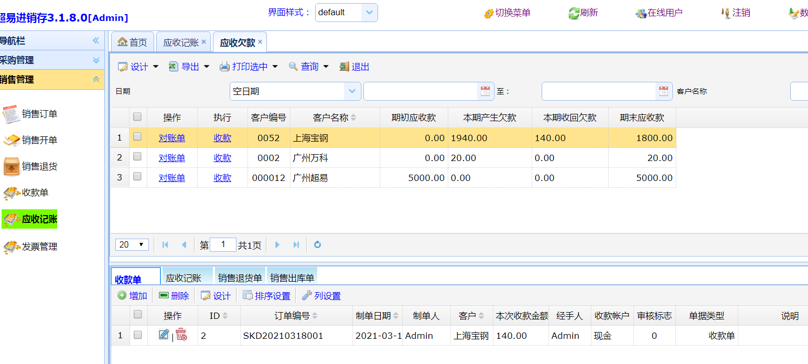
Task: Change the page size dropdown showing 20
Action: [x=132, y=245]
